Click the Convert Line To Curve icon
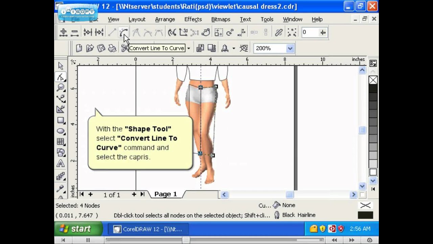This screenshot has width=433, height=244. 123,32
